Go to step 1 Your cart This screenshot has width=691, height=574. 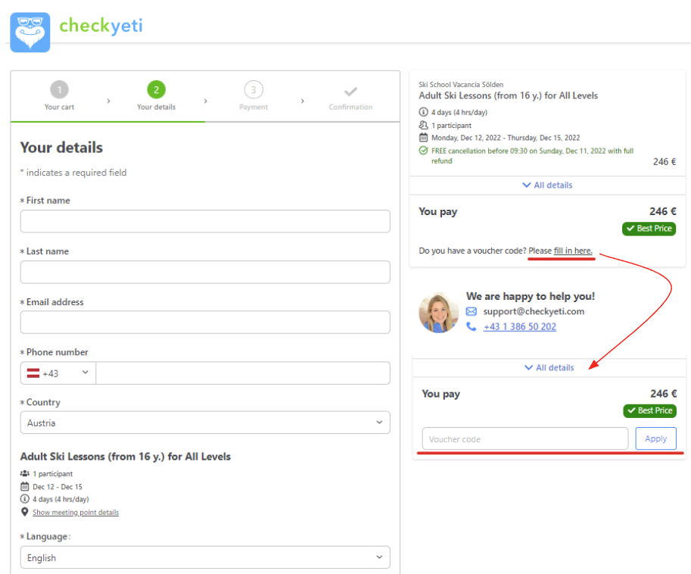pyautogui.click(x=59, y=95)
